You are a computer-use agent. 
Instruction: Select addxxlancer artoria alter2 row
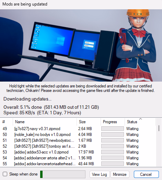pos(78,158)
